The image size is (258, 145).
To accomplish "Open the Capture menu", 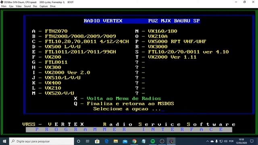I will (x=44, y=6).
